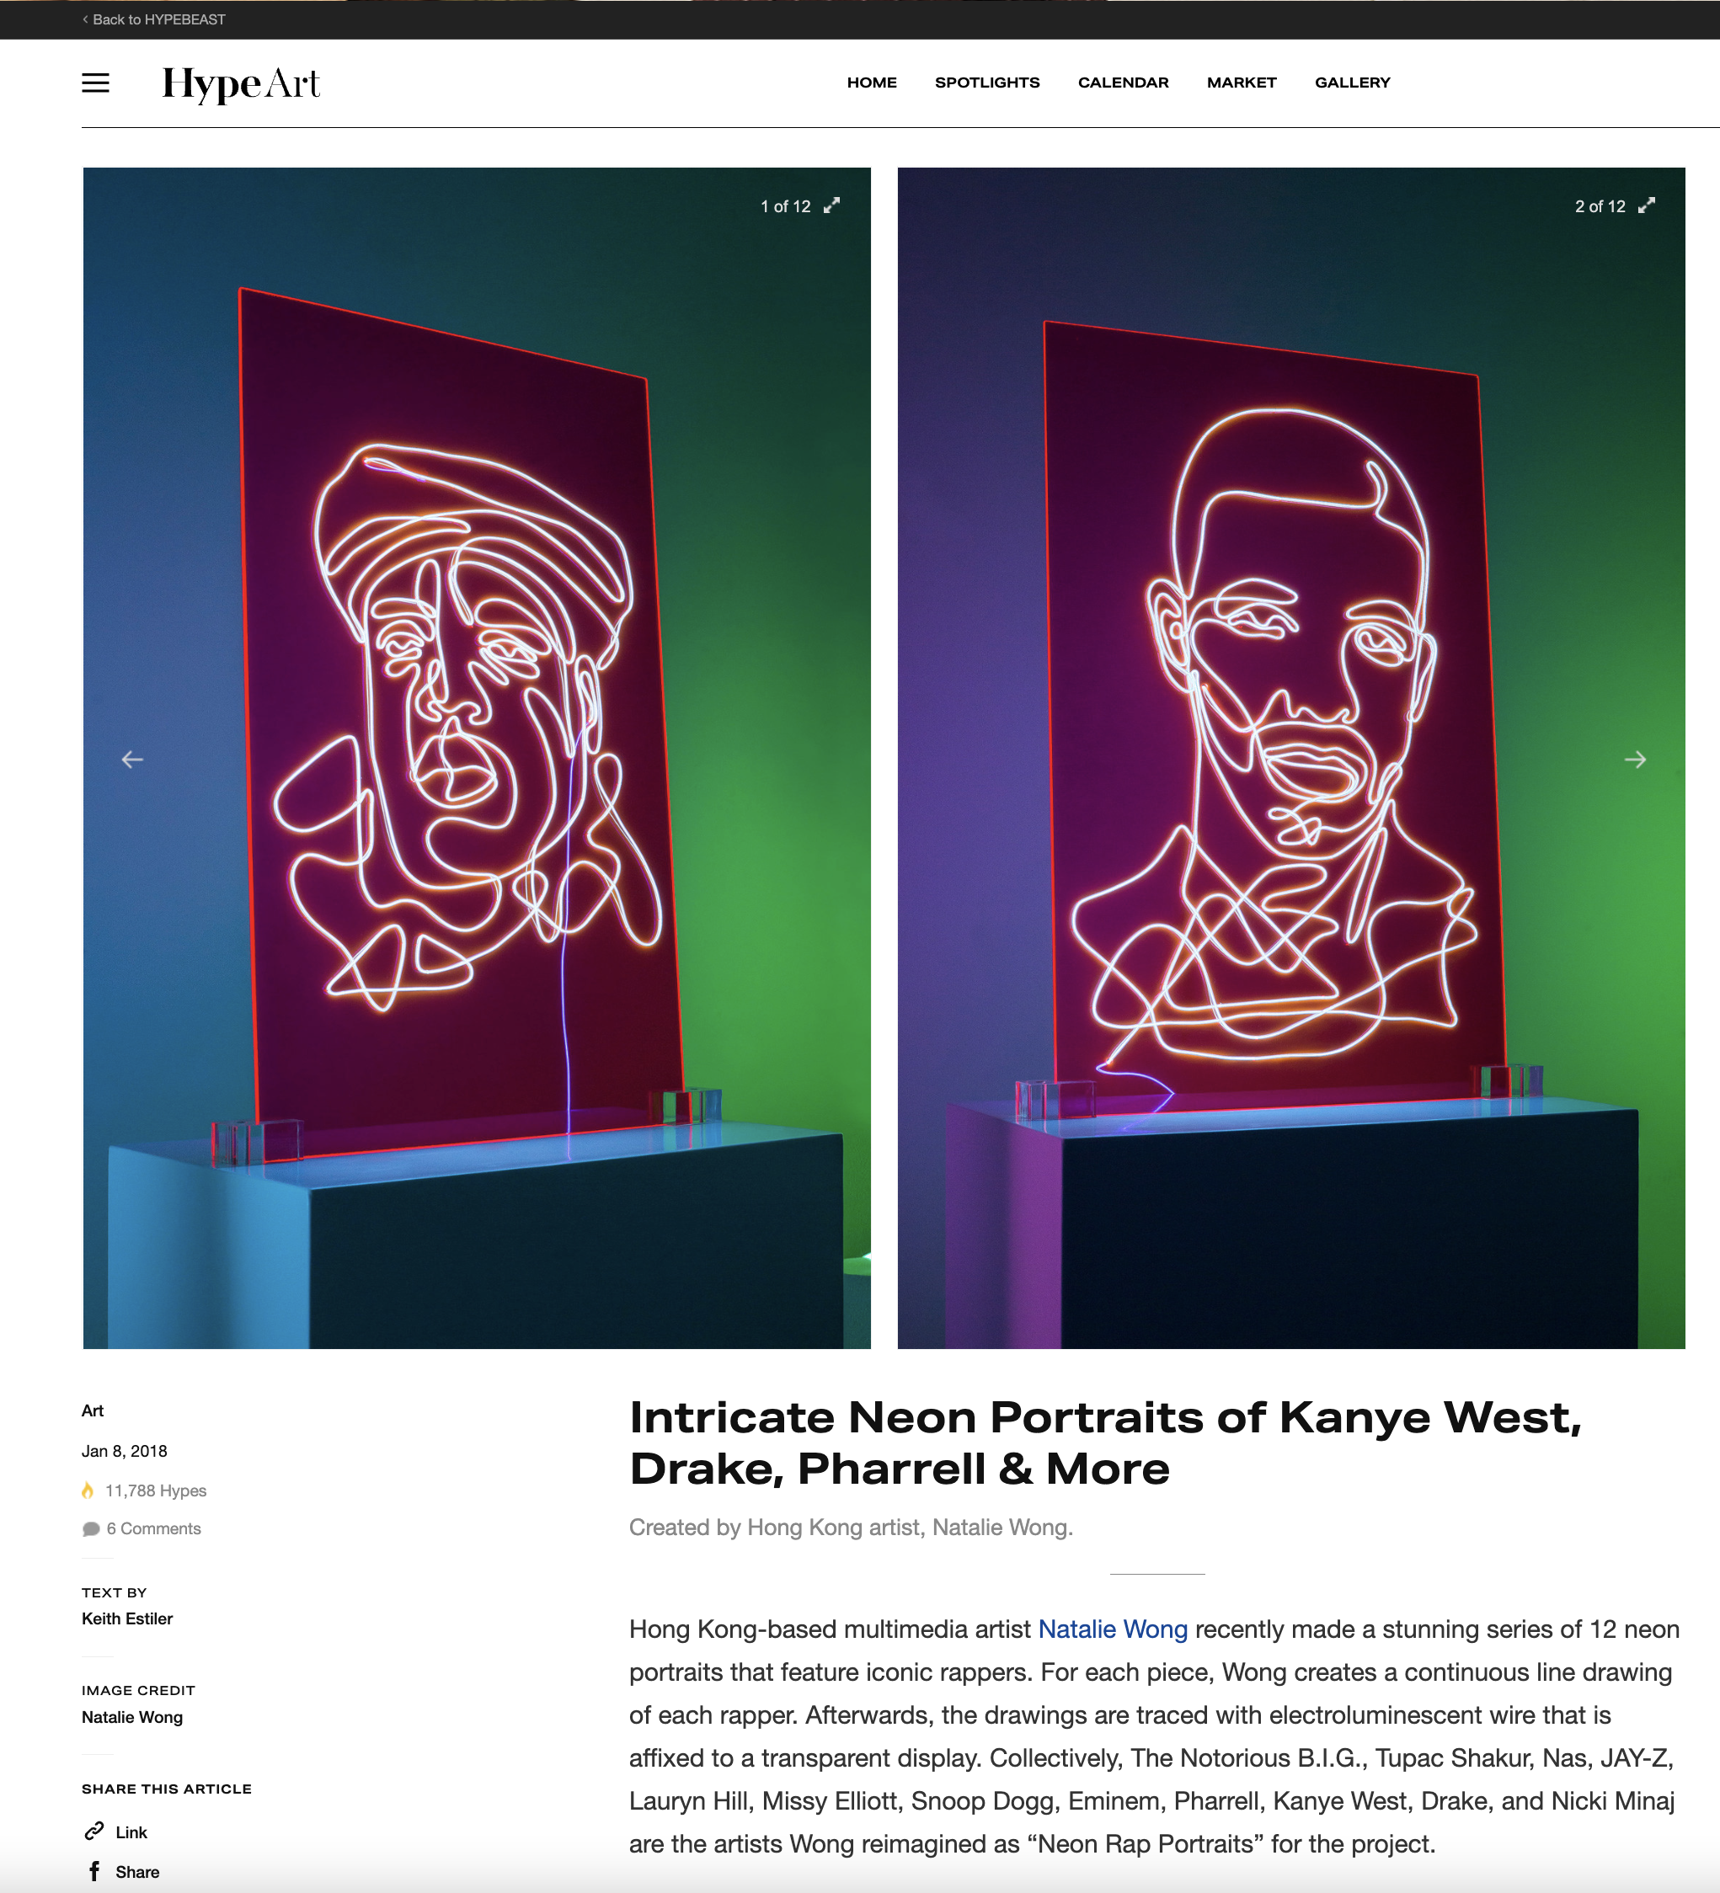Go to previous gallery image arrow

(x=132, y=759)
